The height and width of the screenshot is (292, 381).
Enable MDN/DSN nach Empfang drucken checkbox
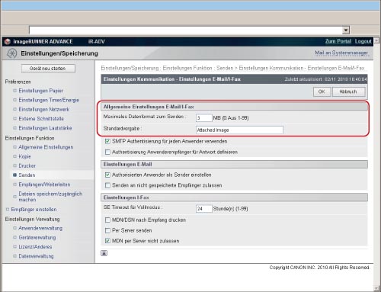107,220
